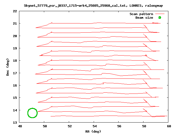This screenshot has width=179, height=134.
Task: Click the Dec axis tick label 18
Action: (x=15, y=61)
